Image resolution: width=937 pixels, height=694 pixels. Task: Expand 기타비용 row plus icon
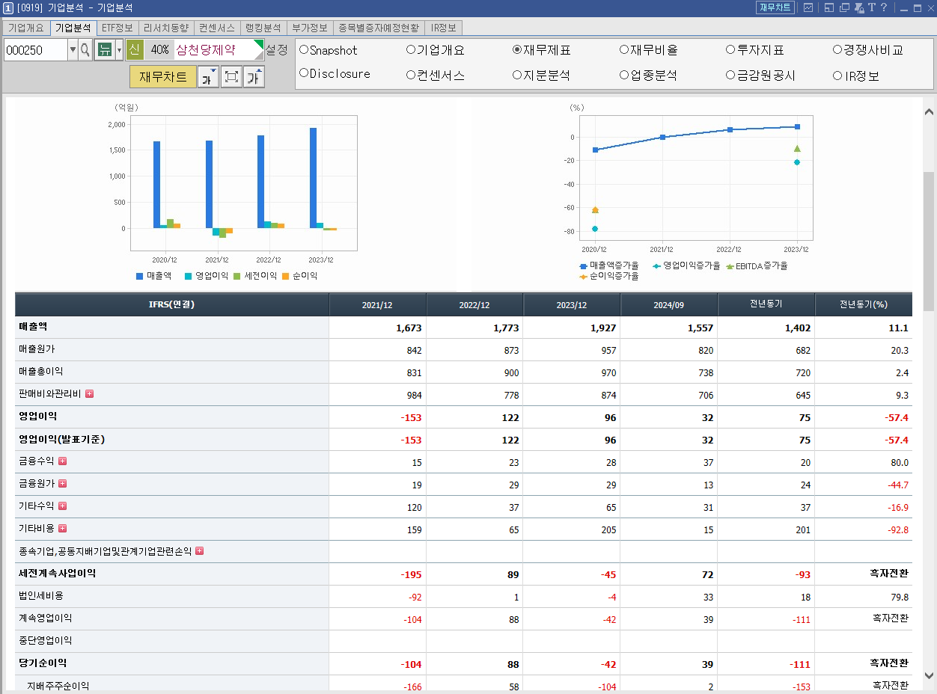(63, 528)
